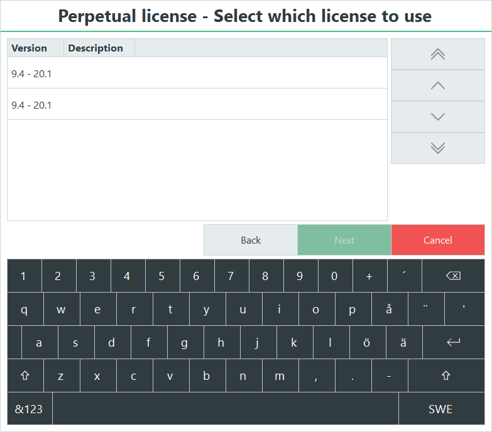Tap the return key on keyboard
The width and height of the screenshot is (492, 432).
(x=454, y=342)
